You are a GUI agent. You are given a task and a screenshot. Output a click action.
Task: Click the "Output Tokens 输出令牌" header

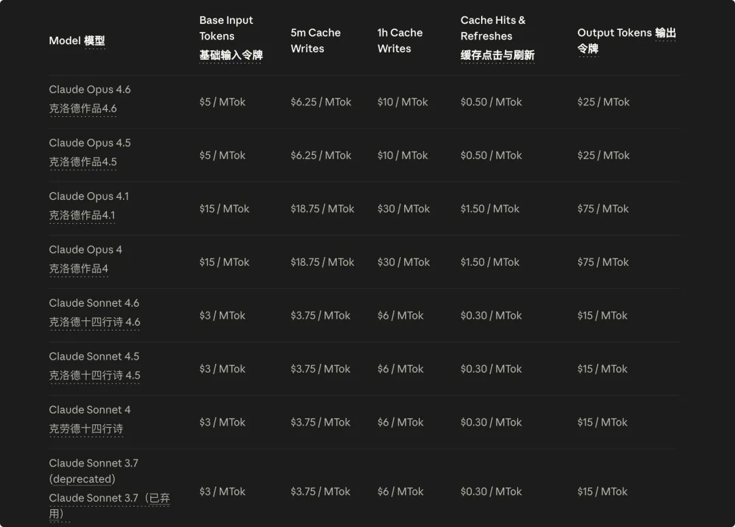tap(626, 40)
